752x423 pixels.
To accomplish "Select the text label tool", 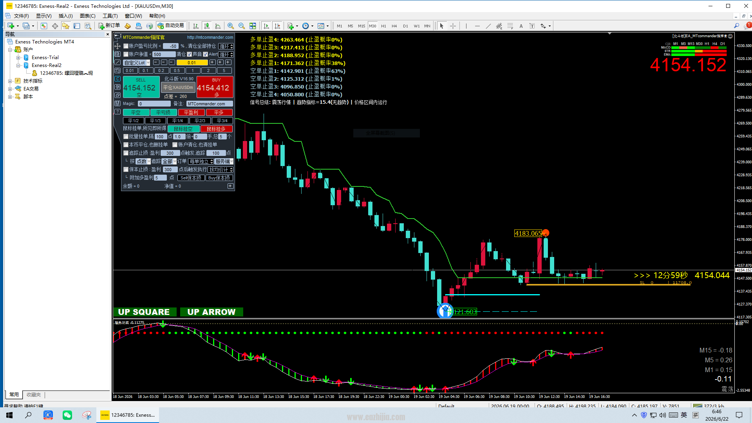I will point(532,26).
